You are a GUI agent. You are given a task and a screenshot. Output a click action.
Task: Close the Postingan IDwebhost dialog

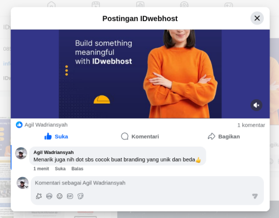click(x=257, y=18)
